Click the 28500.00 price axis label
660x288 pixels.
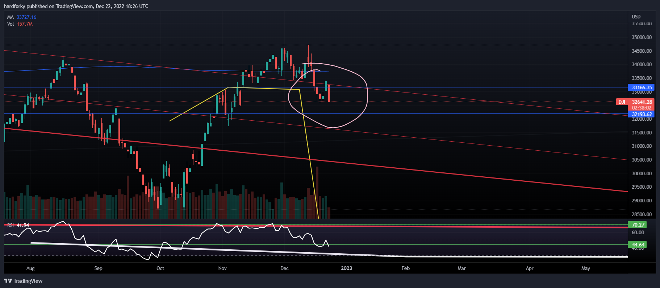[x=642, y=214]
